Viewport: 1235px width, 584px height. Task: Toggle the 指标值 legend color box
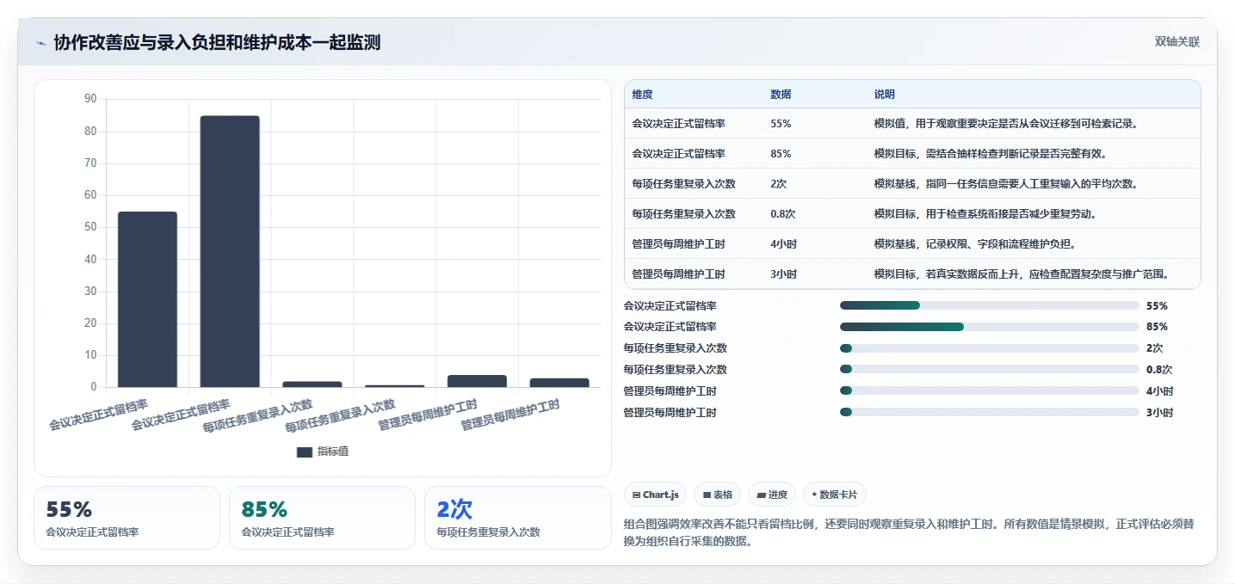(305, 452)
